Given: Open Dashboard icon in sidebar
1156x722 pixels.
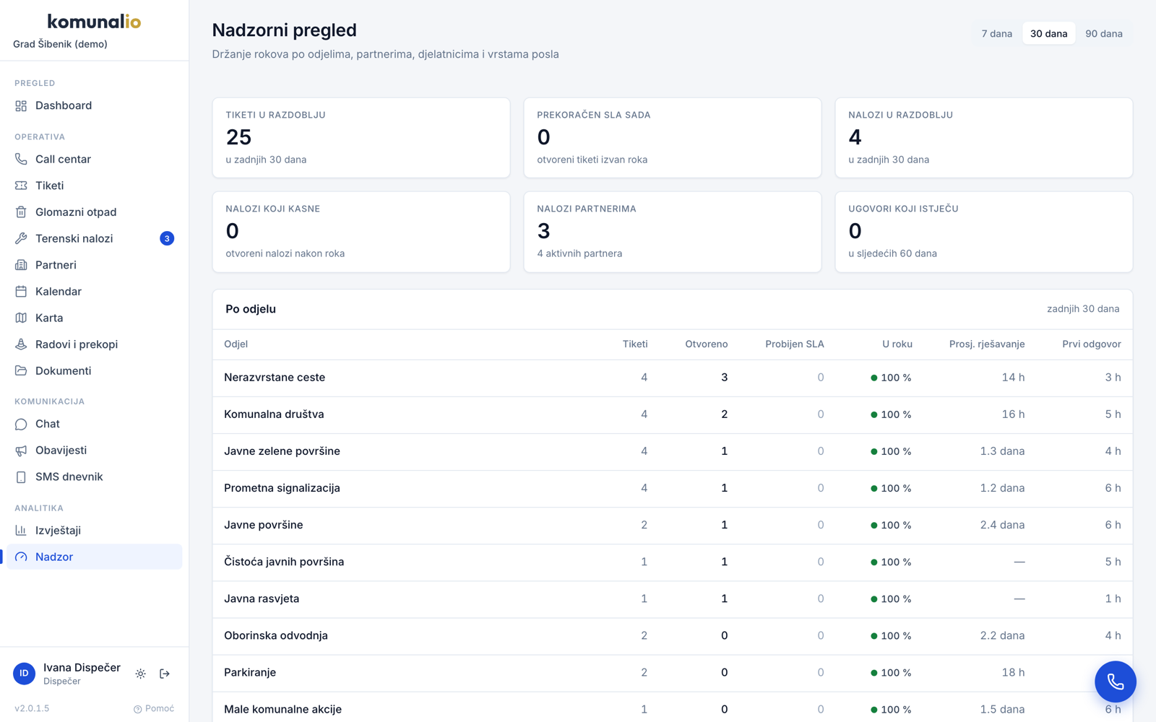Looking at the screenshot, I should pyautogui.click(x=21, y=105).
